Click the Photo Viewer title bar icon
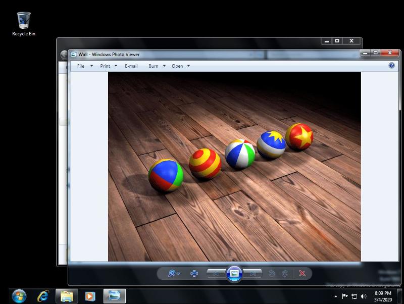 pyautogui.click(x=73, y=55)
